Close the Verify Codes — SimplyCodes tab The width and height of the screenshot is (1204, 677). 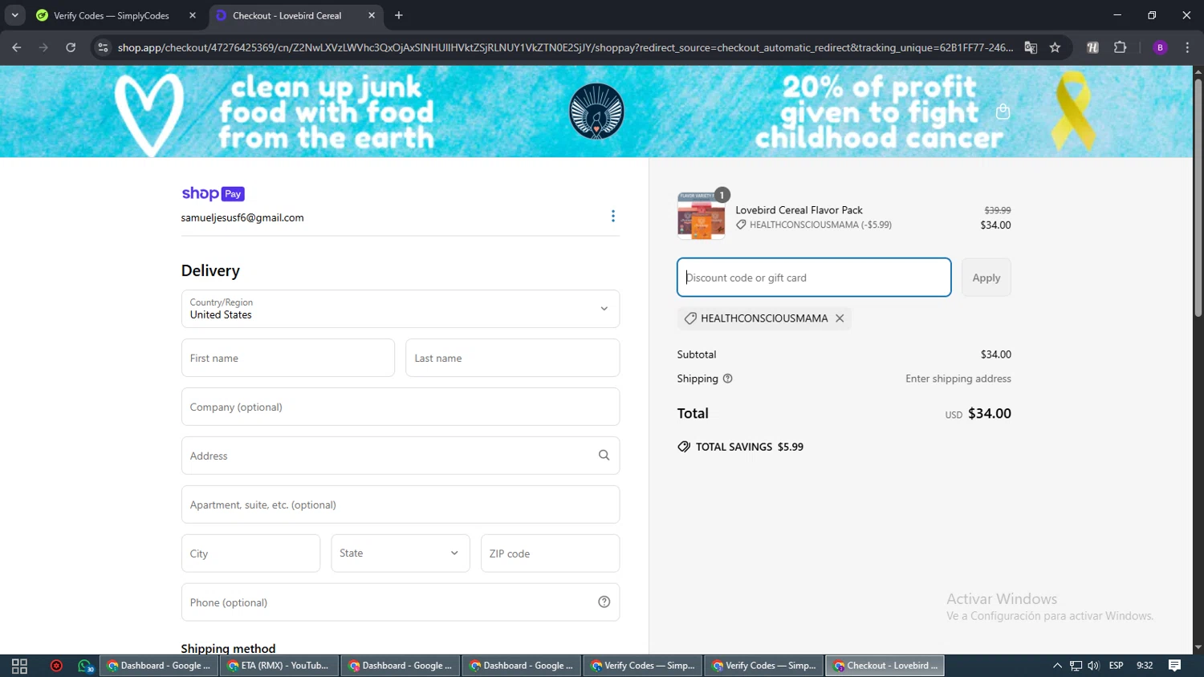click(193, 15)
